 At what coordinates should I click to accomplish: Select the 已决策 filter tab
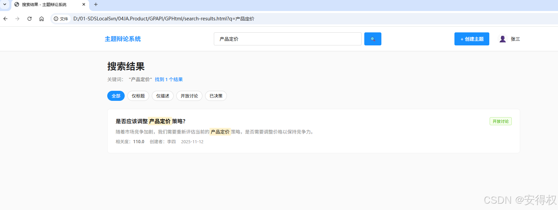(216, 96)
